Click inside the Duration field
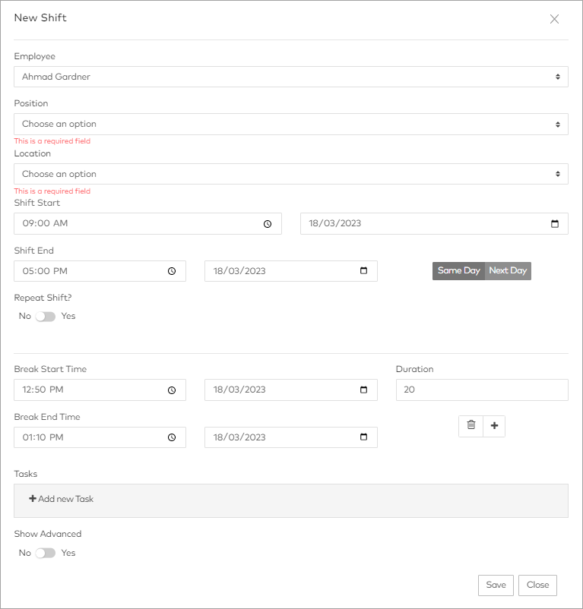The width and height of the screenshot is (583, 609). [x=482, y=390]
